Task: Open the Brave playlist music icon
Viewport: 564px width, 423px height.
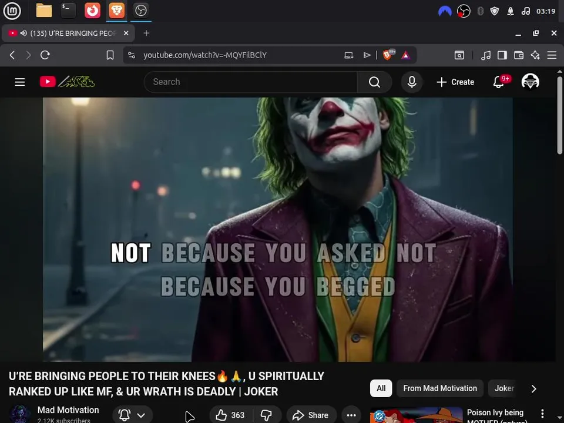Action: (486, 55)
